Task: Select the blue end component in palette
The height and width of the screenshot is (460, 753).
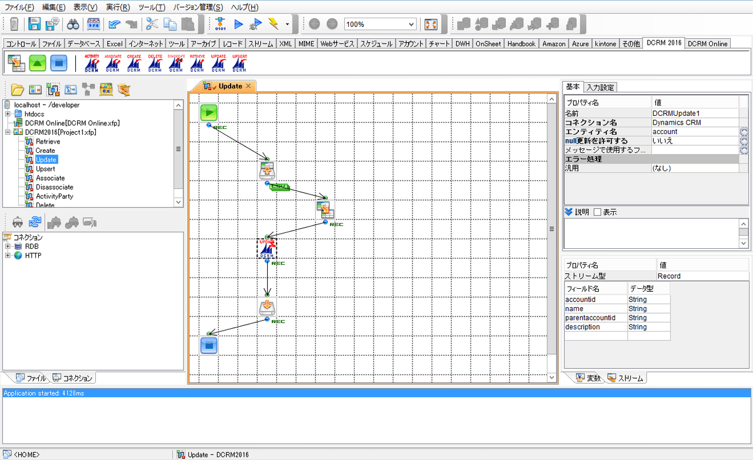Action: (58, 62)
